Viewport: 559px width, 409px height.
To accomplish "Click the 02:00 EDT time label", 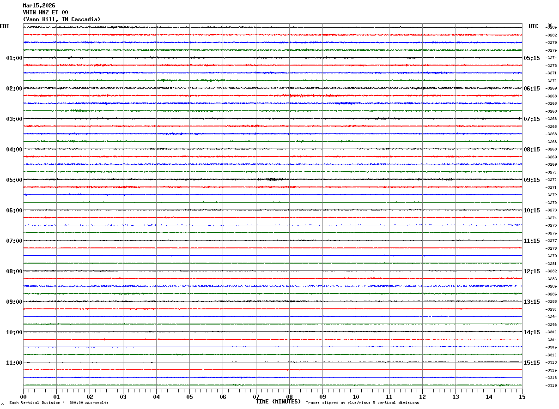I will point(14,89).
